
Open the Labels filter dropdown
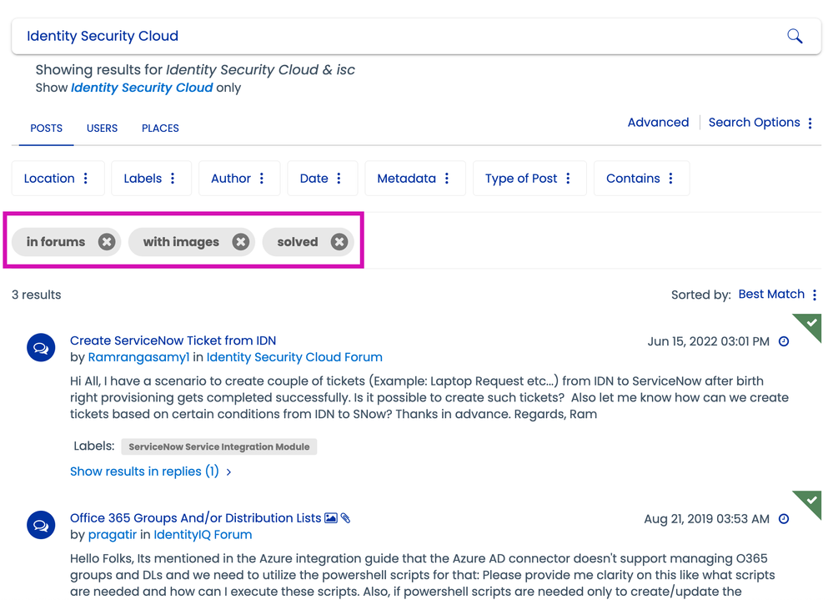tap(150, 179)
